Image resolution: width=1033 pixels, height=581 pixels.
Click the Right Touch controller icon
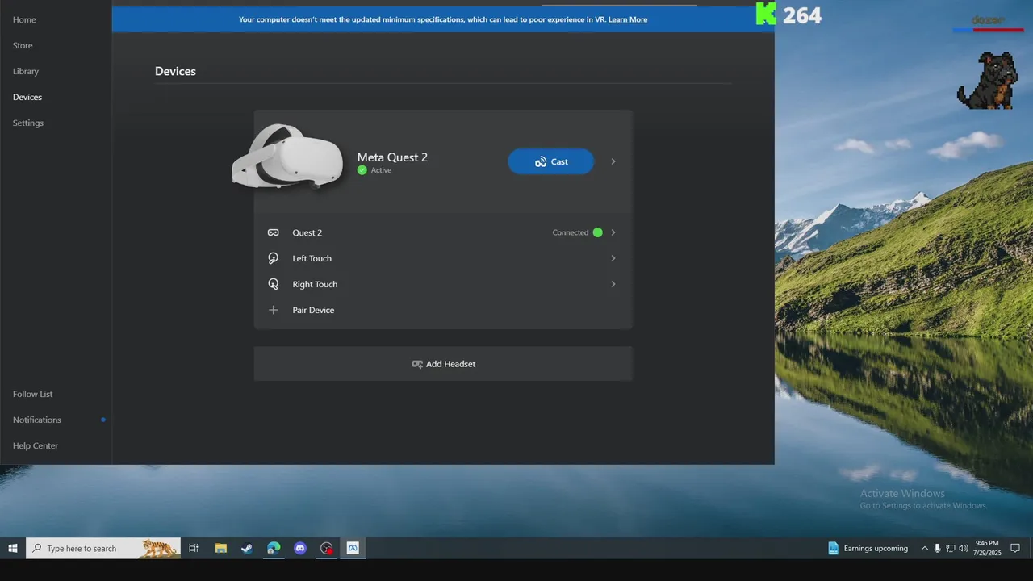pyautogui.click(x=274, y=284)
